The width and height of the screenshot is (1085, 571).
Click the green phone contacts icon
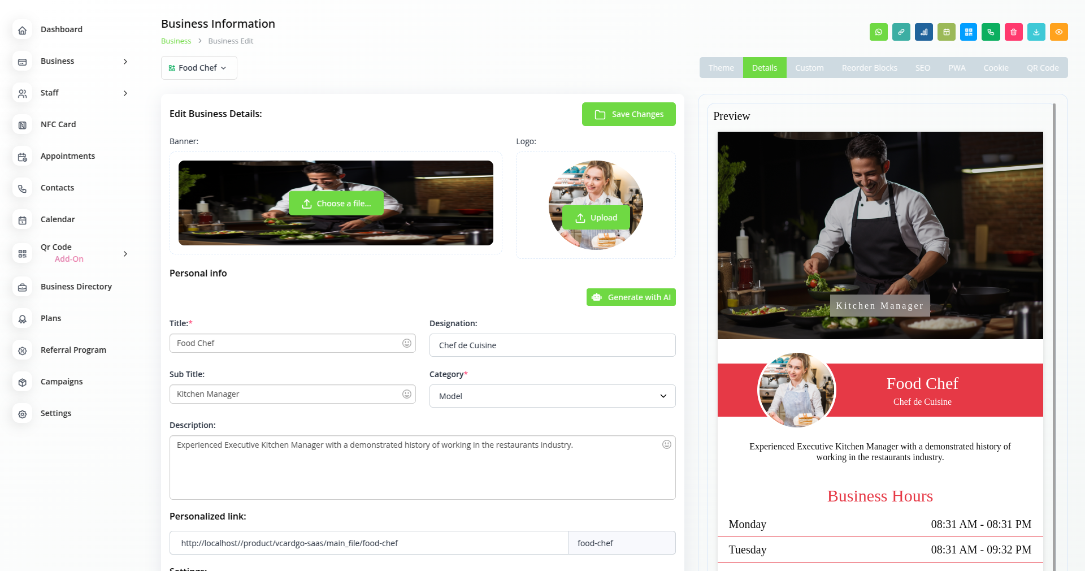click(x=991, y=32)
